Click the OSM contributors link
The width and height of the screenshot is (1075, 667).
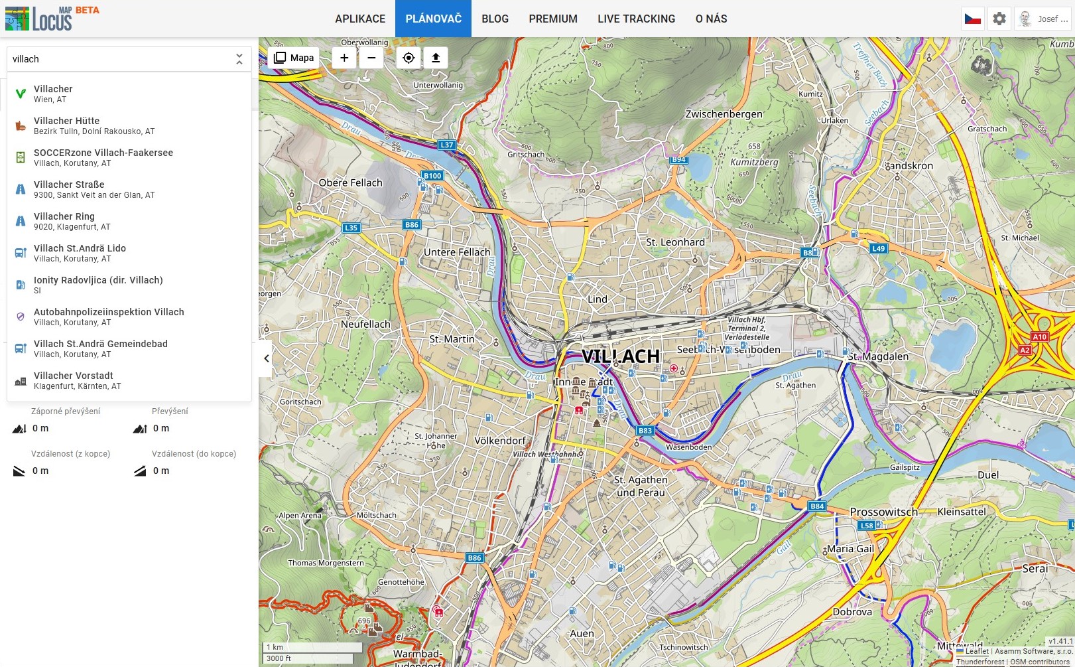(x=1039, y=662)
